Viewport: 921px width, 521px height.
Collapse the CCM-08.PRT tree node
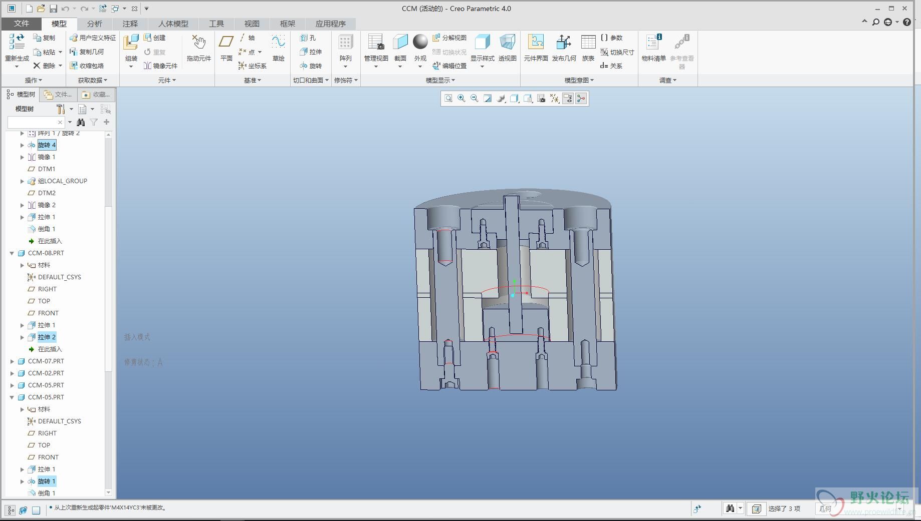(12, 253)
